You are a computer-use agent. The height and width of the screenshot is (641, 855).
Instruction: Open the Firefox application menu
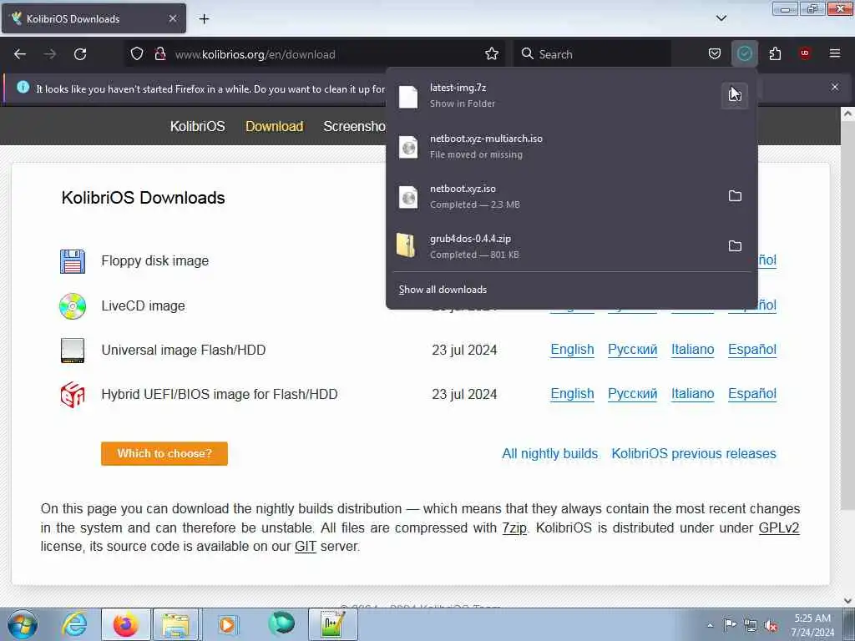[x=834, y=54]
